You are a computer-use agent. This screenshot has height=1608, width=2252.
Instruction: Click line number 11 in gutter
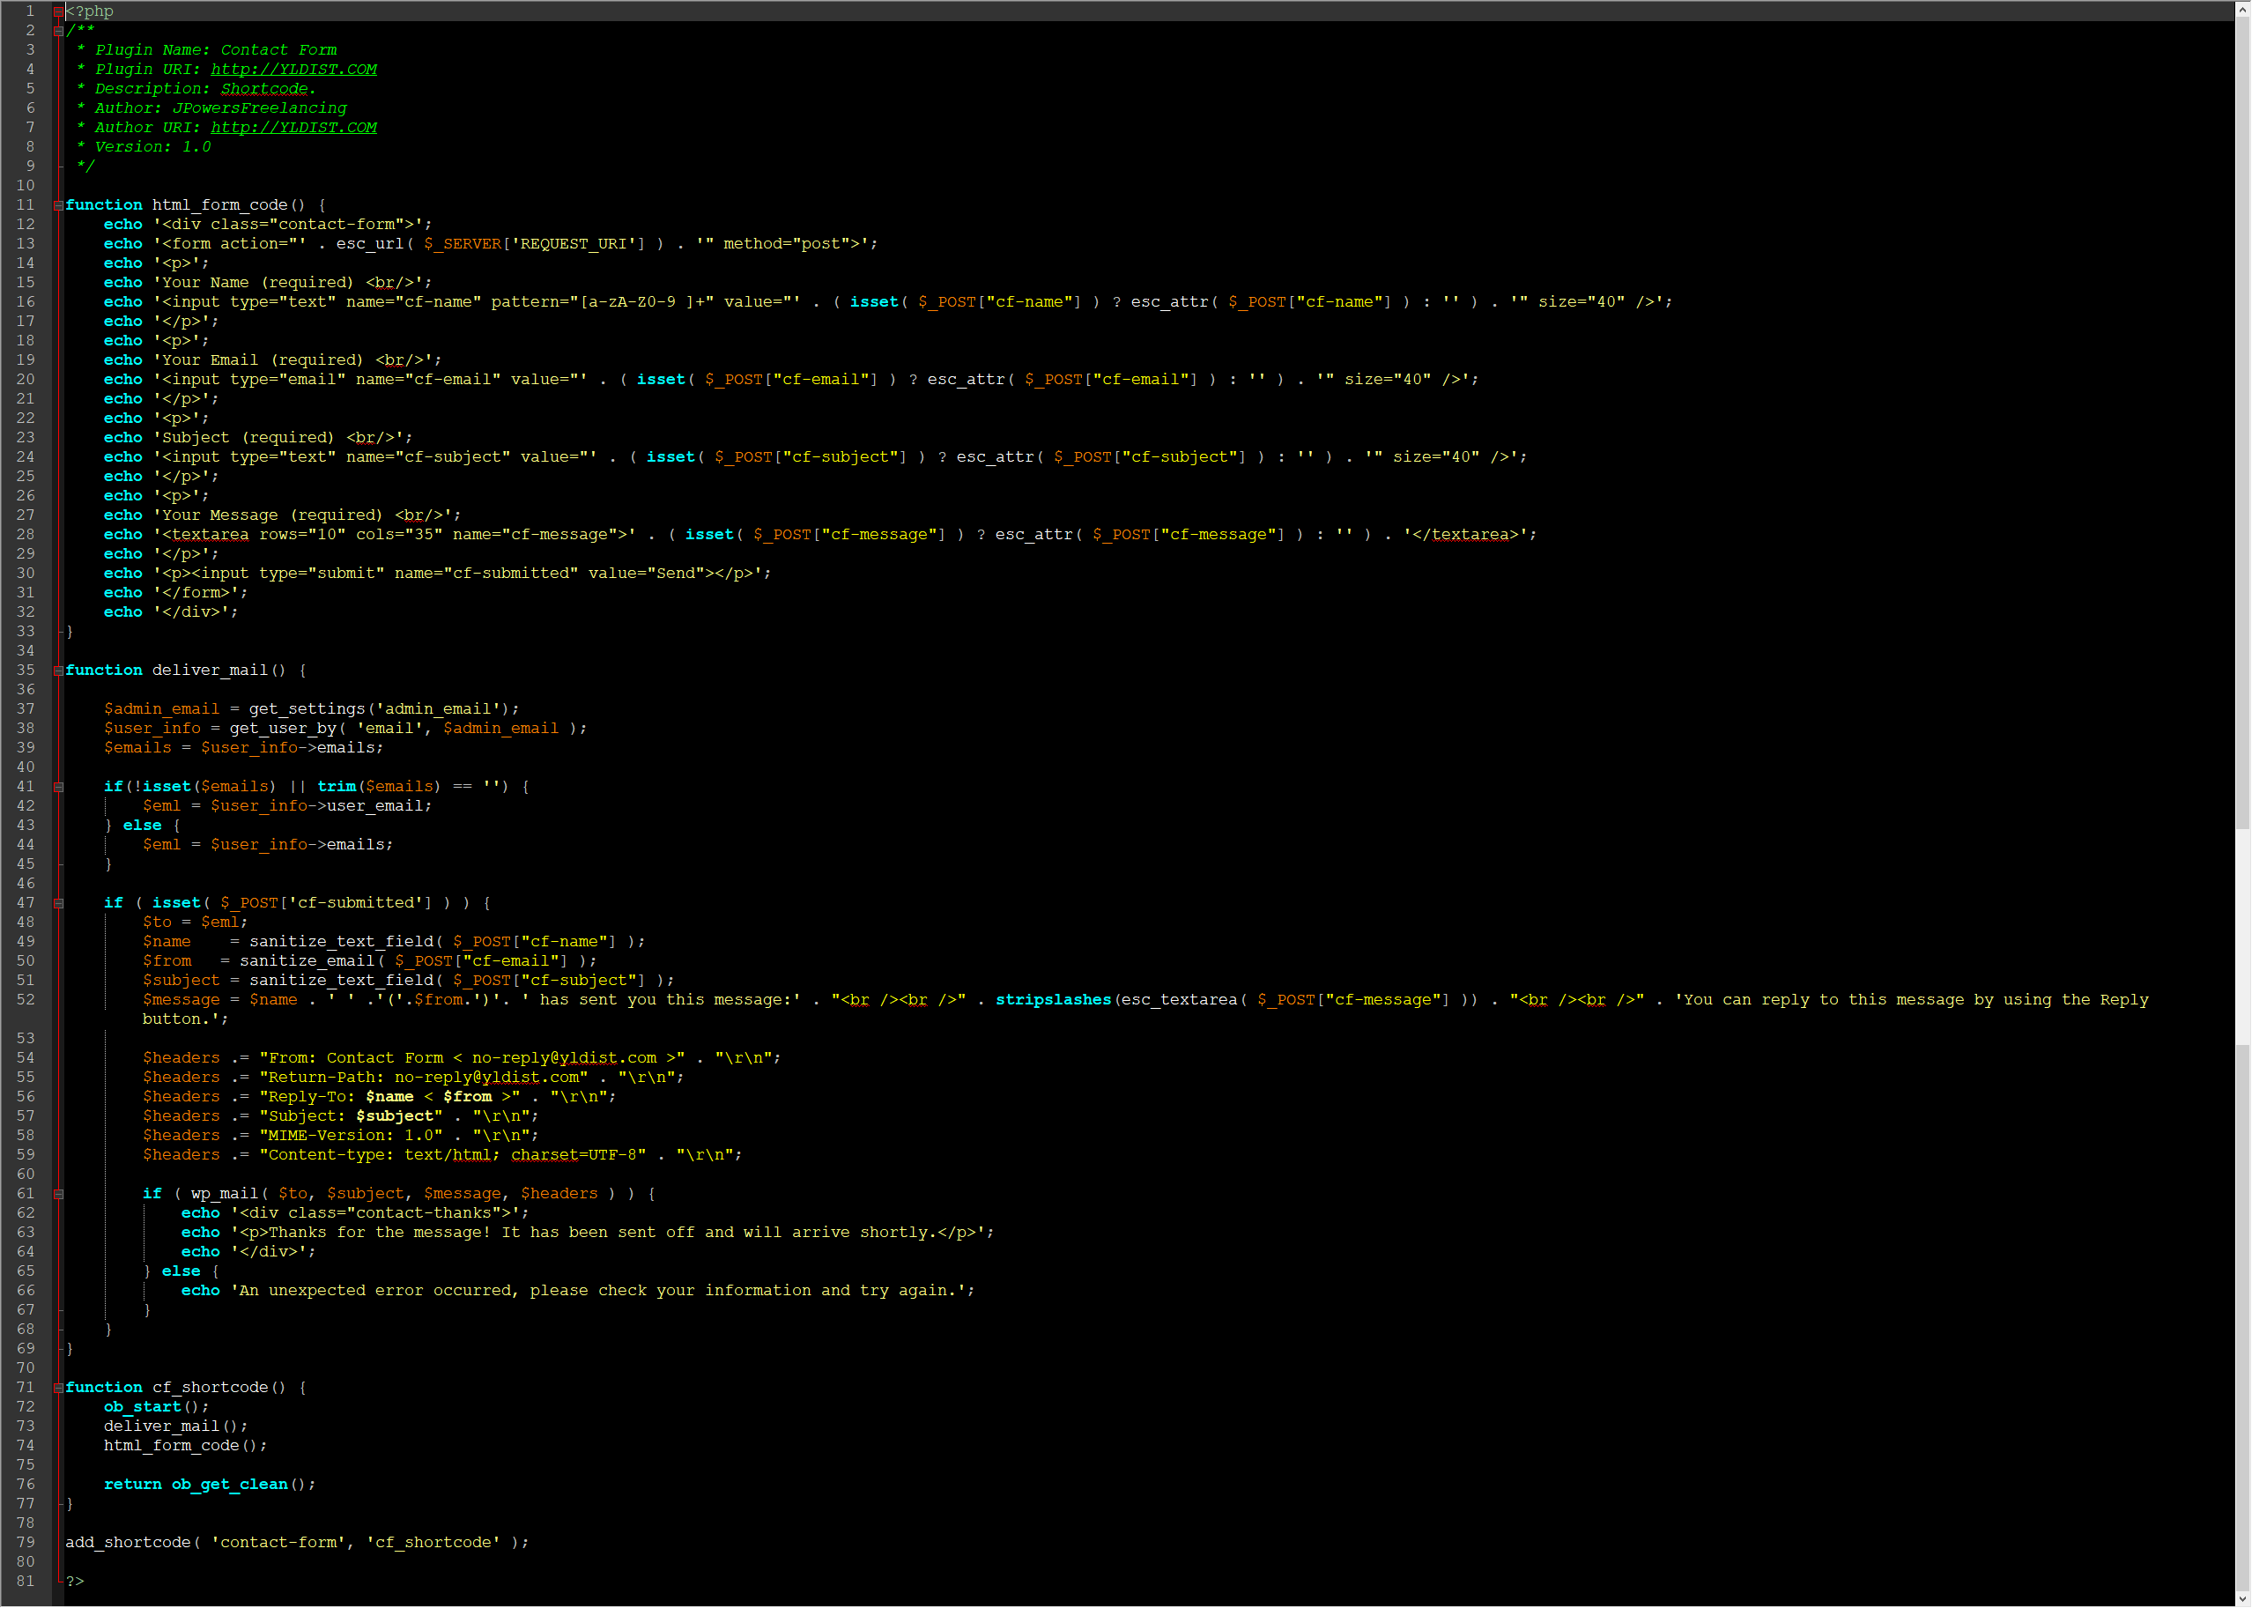pos(26,205)
